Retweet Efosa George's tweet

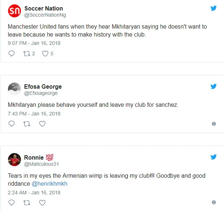[26, 124]
